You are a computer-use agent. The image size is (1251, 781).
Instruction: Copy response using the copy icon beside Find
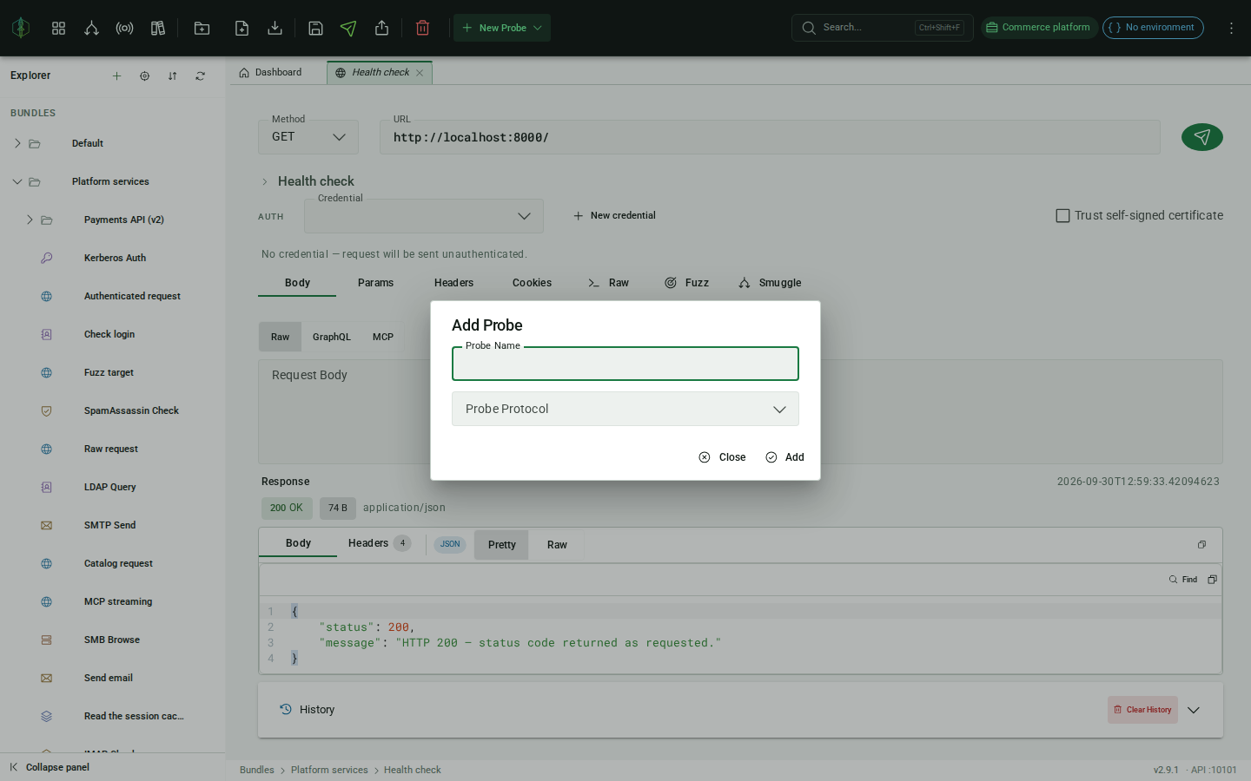point(1212,580)
